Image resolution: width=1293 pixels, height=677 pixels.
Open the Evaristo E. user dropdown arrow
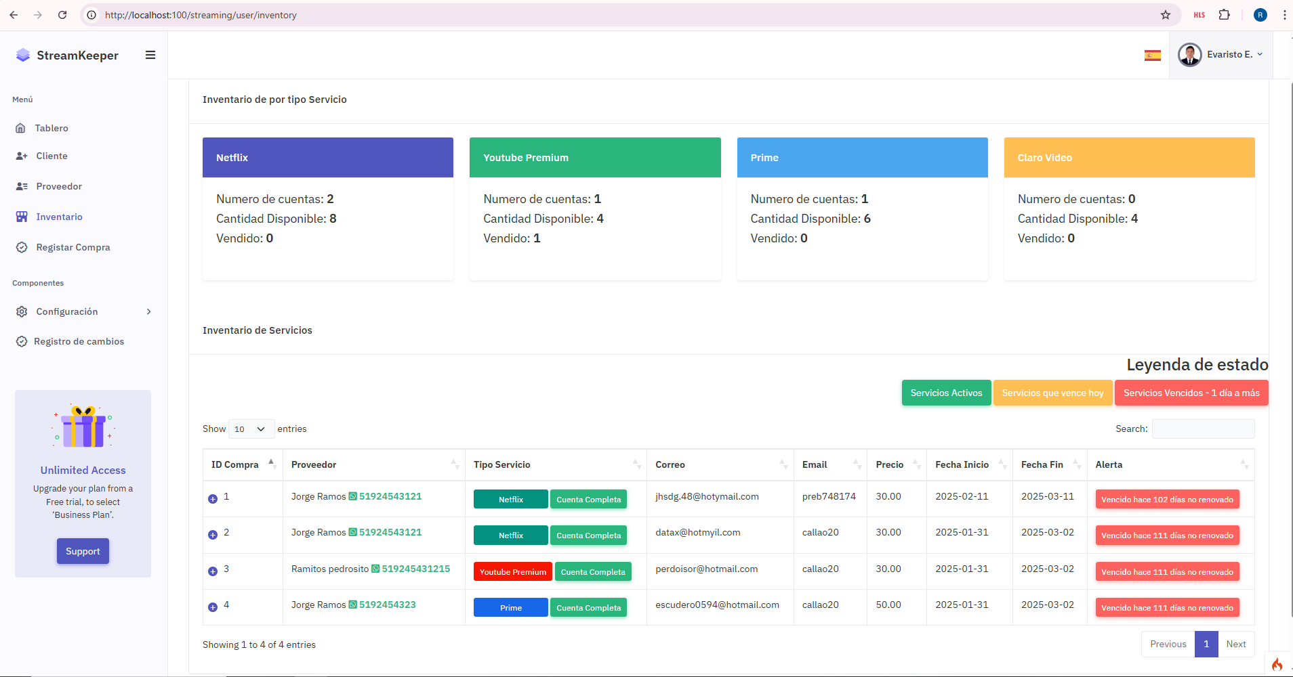pyautogui.click(x=1260, y=54)
